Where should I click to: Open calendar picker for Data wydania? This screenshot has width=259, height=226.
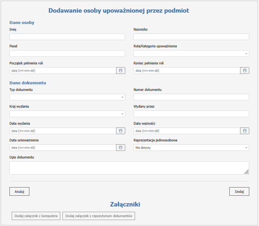pos(121,131)
